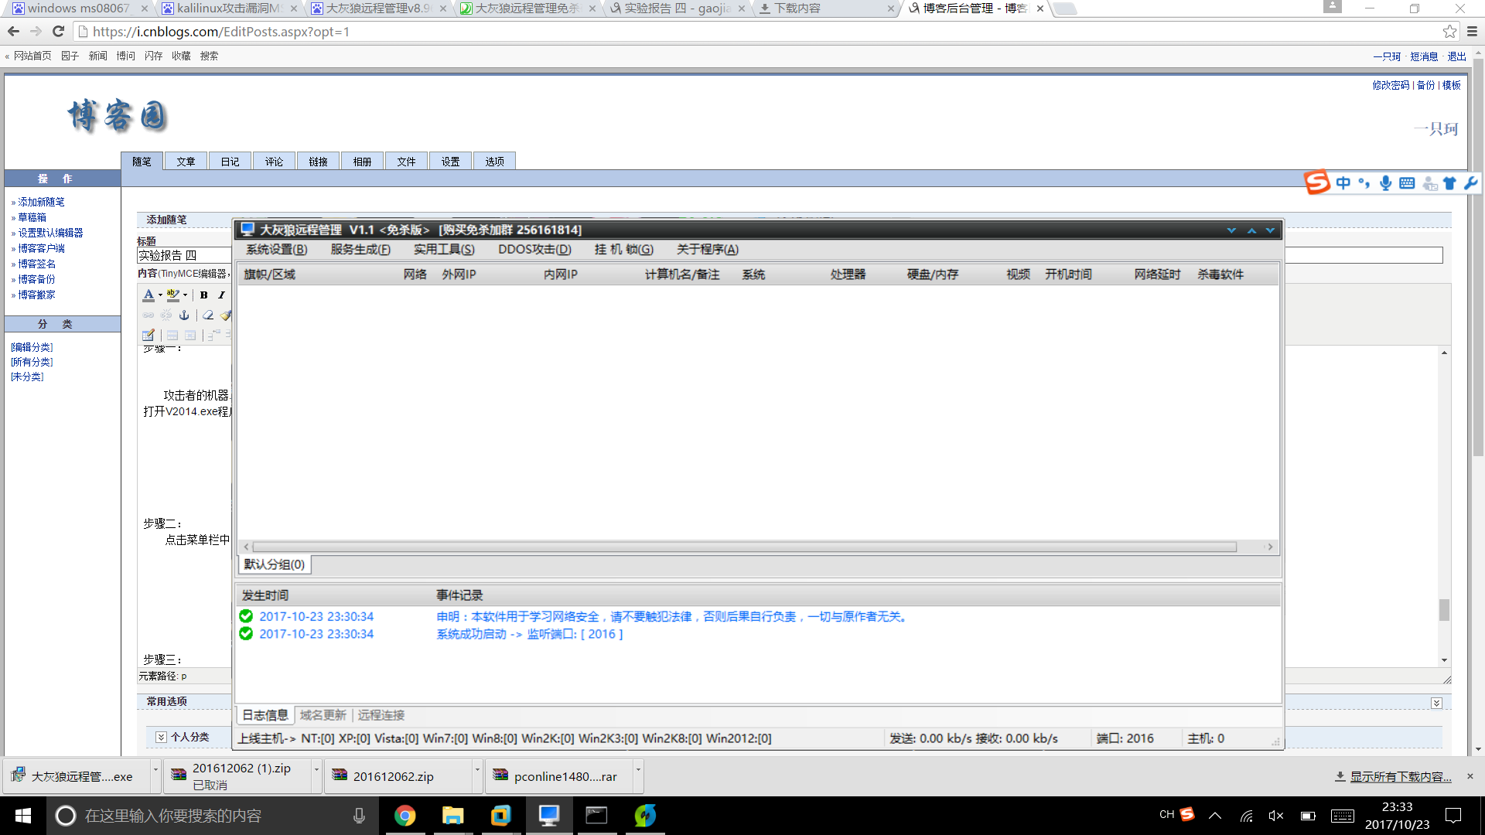Select the 默认分组(0) group tab
The image size is (1485, 835).
pyautogui.click(x=275, y=564)
